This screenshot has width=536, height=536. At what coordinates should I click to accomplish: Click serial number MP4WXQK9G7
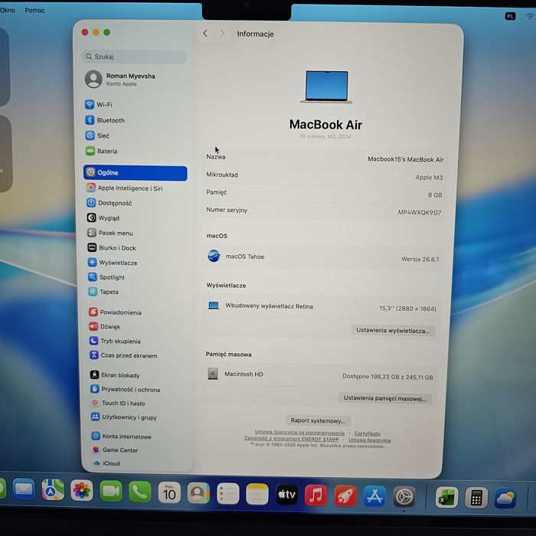pyautogui.click(x=420, y=212)
